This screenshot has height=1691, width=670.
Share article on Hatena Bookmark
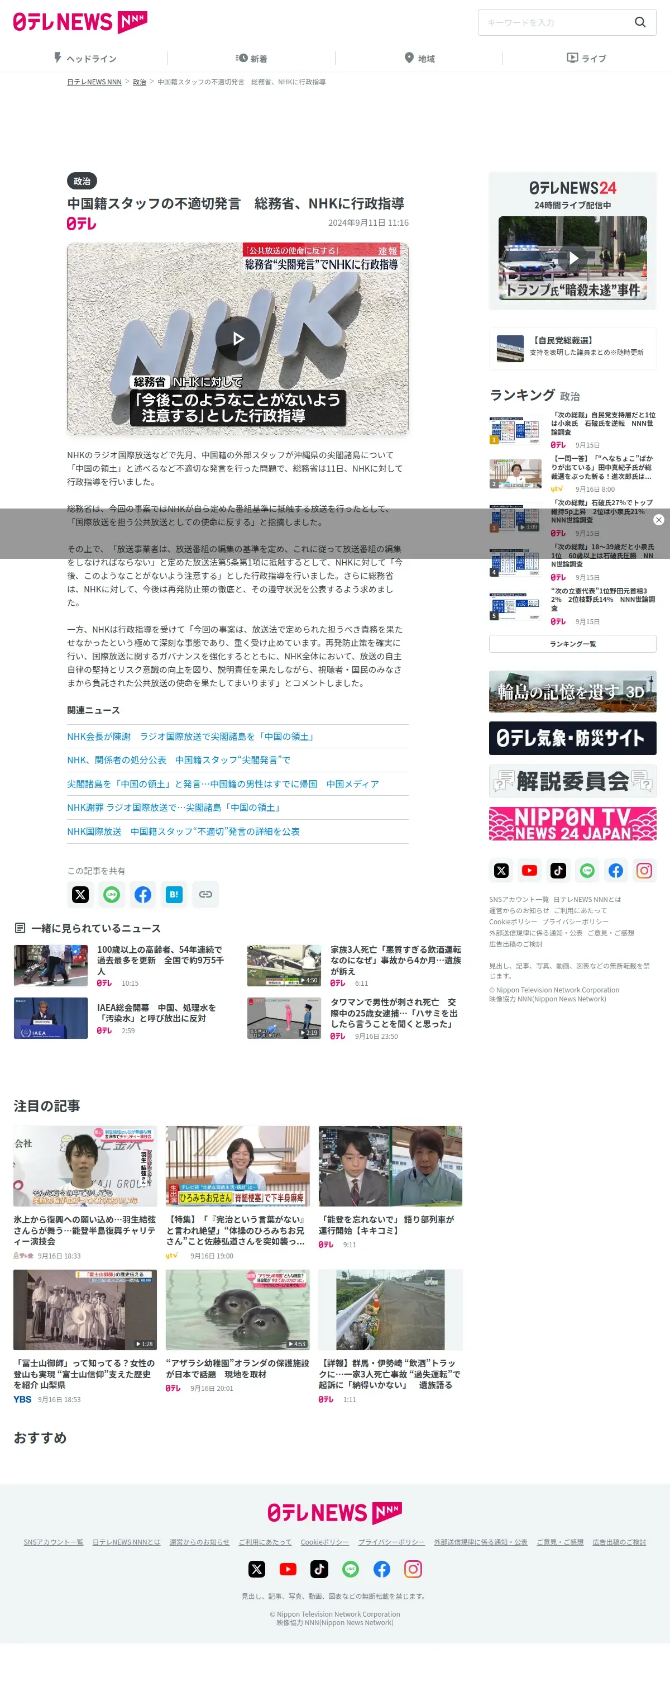[174, 894]
